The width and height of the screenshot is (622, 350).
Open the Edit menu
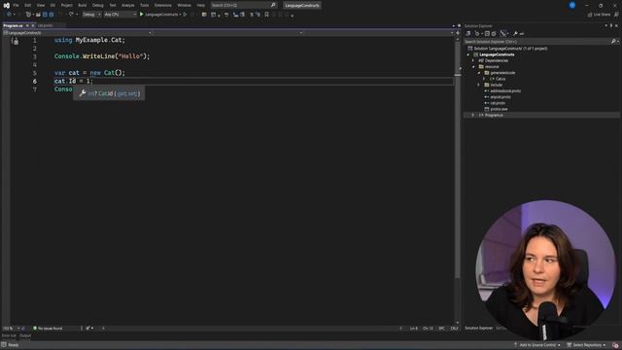click(x=28, y=5)
